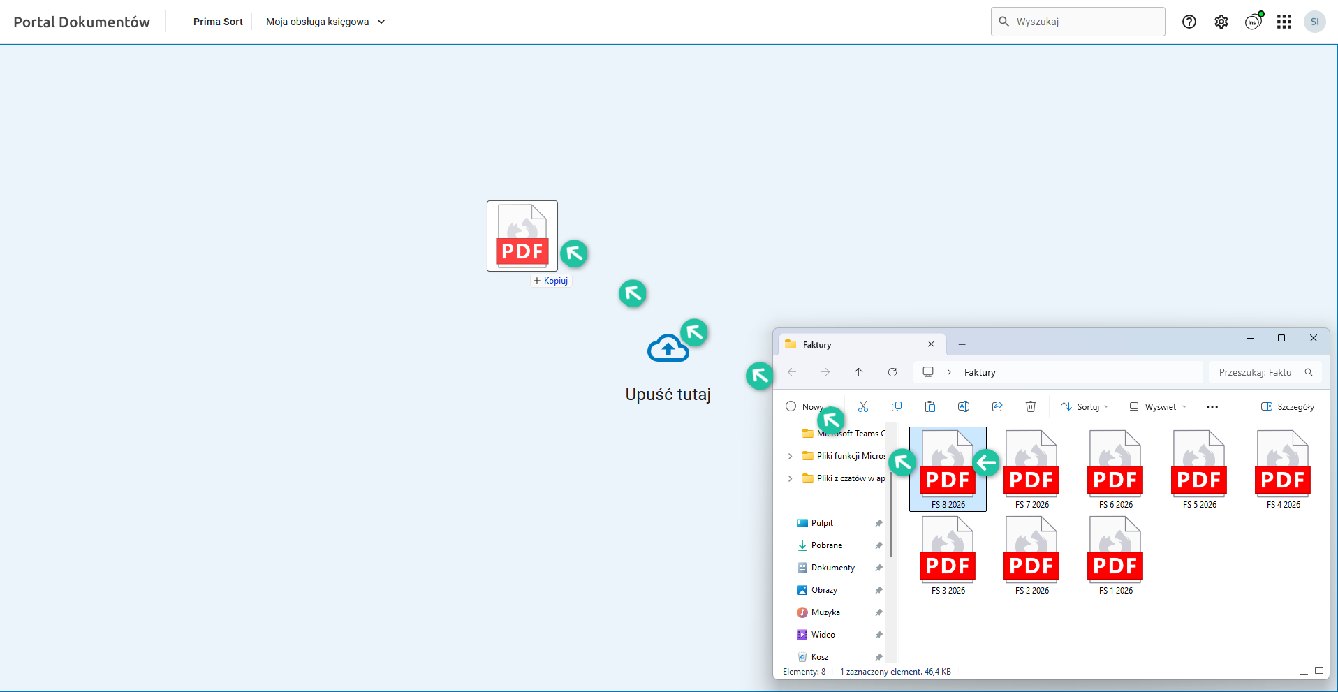Toggle the Szczegóły details pane

click(1287, 406)
